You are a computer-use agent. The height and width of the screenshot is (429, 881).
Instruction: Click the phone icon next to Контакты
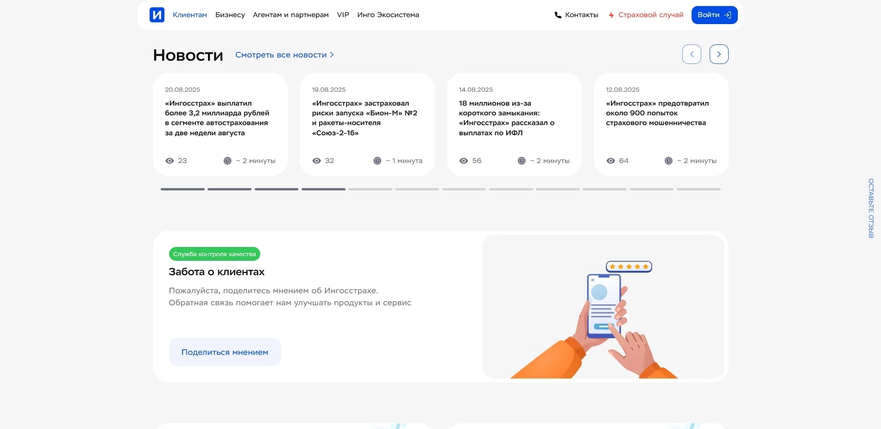coord(557,14)
